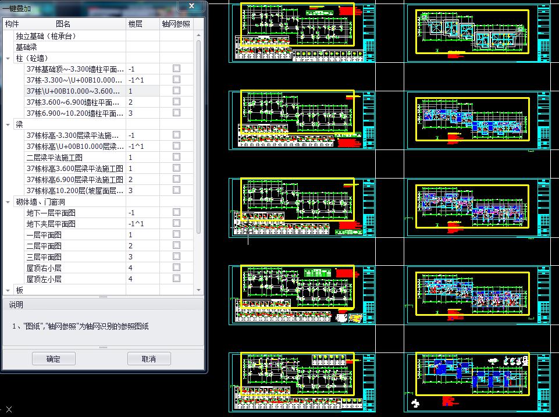Viewport: 559px width, 417px height.
Task: Click the first left-column drawing sheet
Action: click(302, 33)
